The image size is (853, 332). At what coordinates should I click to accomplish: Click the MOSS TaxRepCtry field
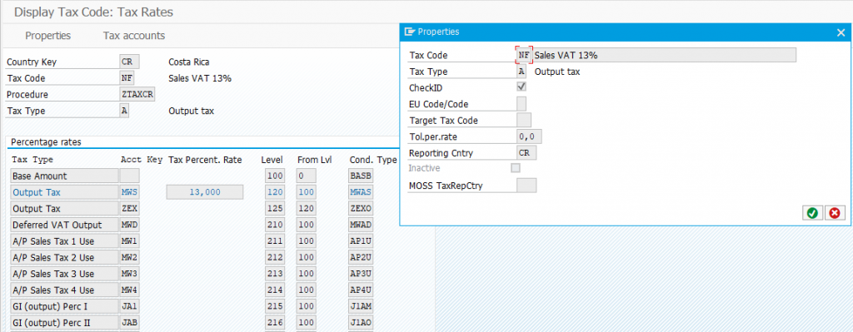point(526,186)
